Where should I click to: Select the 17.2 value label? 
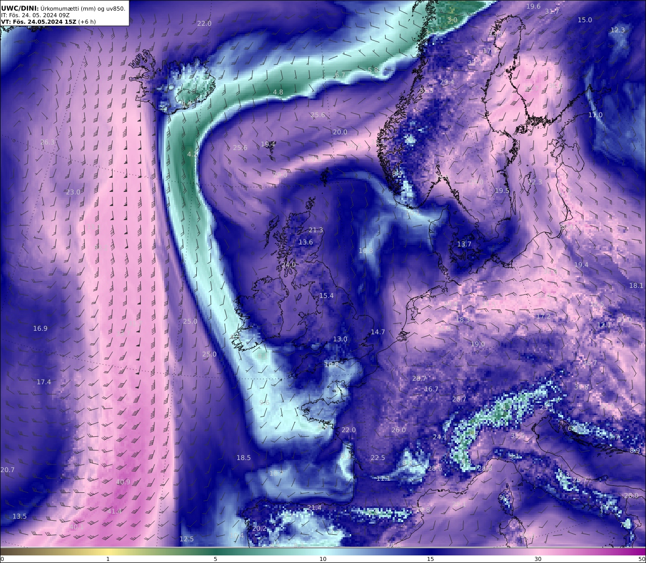(543, 316)
